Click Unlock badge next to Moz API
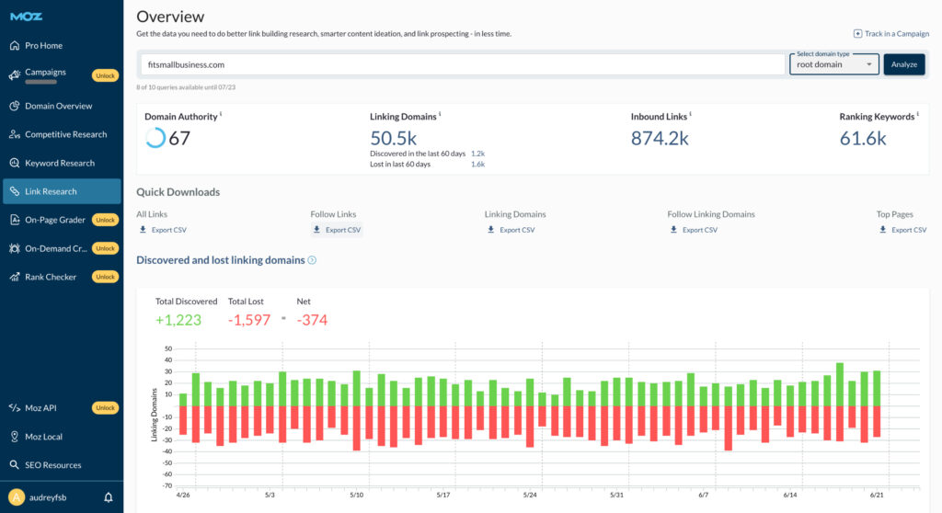Viewport: 942px width, 513px height. coord(105,408)
